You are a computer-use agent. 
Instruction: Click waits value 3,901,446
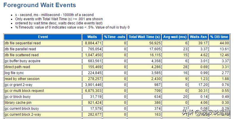pos(93,85)
